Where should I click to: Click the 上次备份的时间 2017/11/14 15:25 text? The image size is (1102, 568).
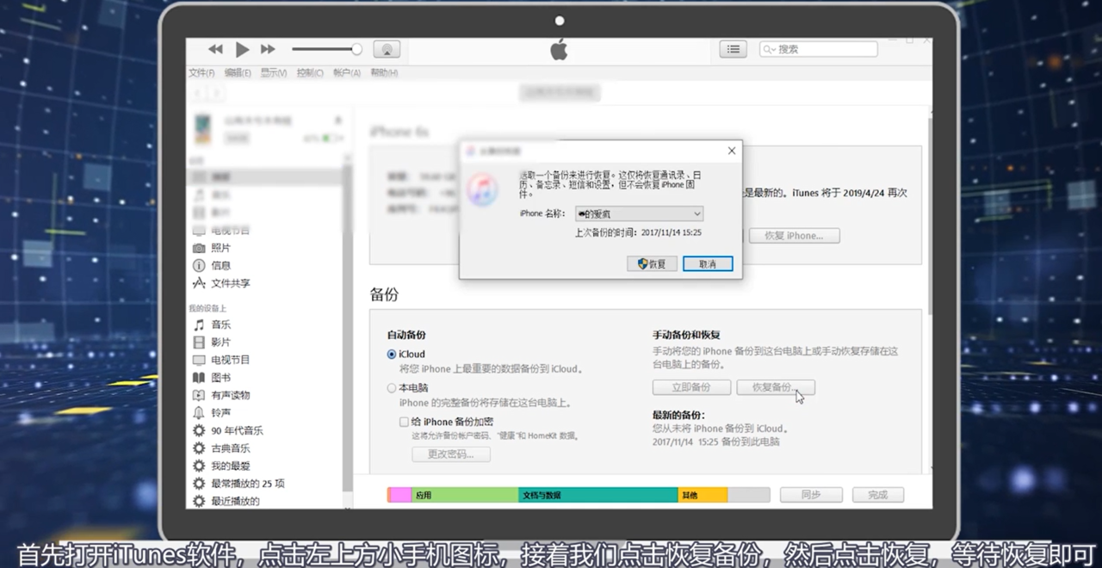(x=638, y=232)
